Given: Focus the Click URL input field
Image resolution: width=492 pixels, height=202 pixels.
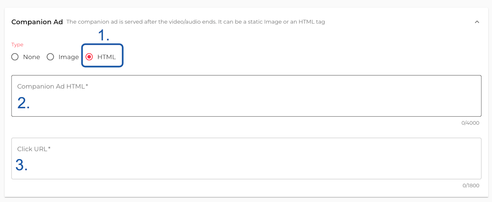Looking at the screenshot, I should point(246,164).
